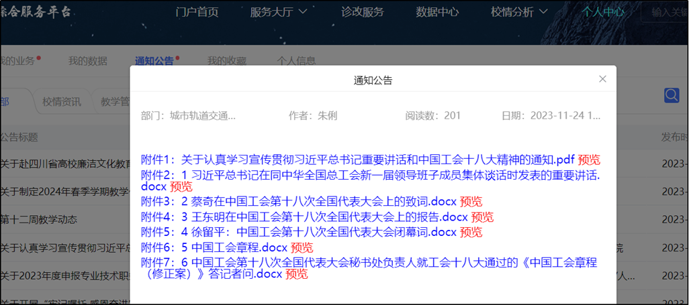Screen dimensions: 689x305
Task: Open the 第十二周教学动态 notice row
Action: point(39,219)
